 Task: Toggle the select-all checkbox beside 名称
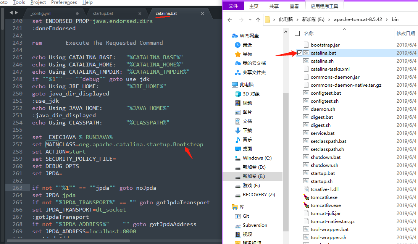coord(297,34)
